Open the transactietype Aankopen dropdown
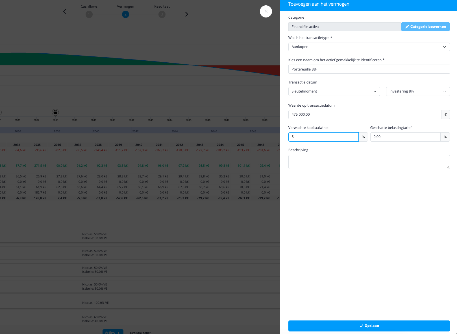This screenshot has height=334, width=457. (x=369, y=47)
